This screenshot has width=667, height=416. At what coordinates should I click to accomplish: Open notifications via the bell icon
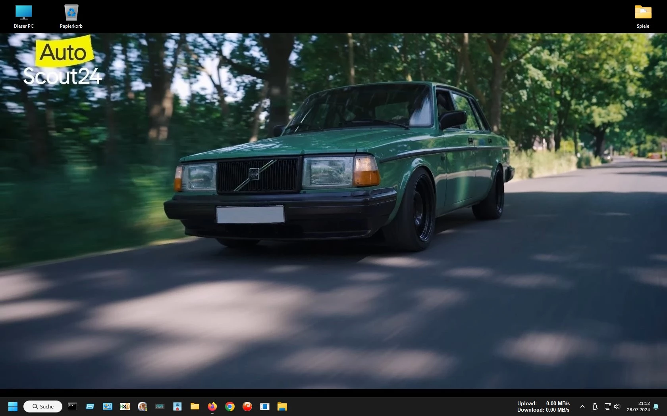656,406
